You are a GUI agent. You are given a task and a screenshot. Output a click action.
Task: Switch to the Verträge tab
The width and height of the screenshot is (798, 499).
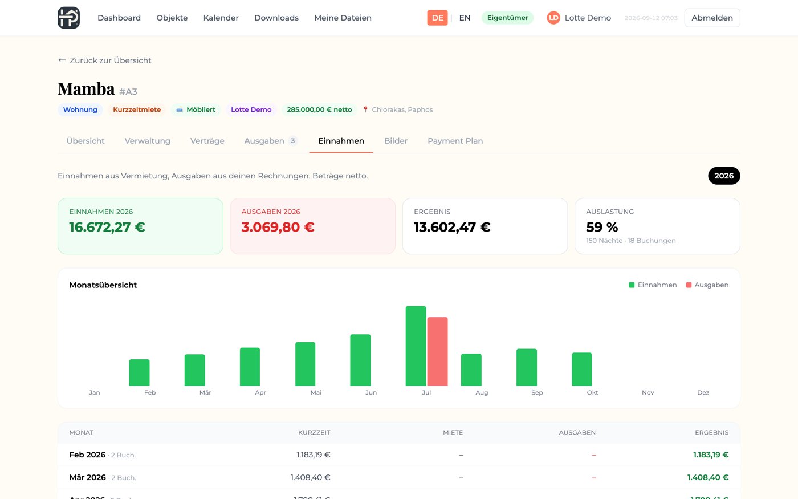pyautogui.click(x=207, y=141)
